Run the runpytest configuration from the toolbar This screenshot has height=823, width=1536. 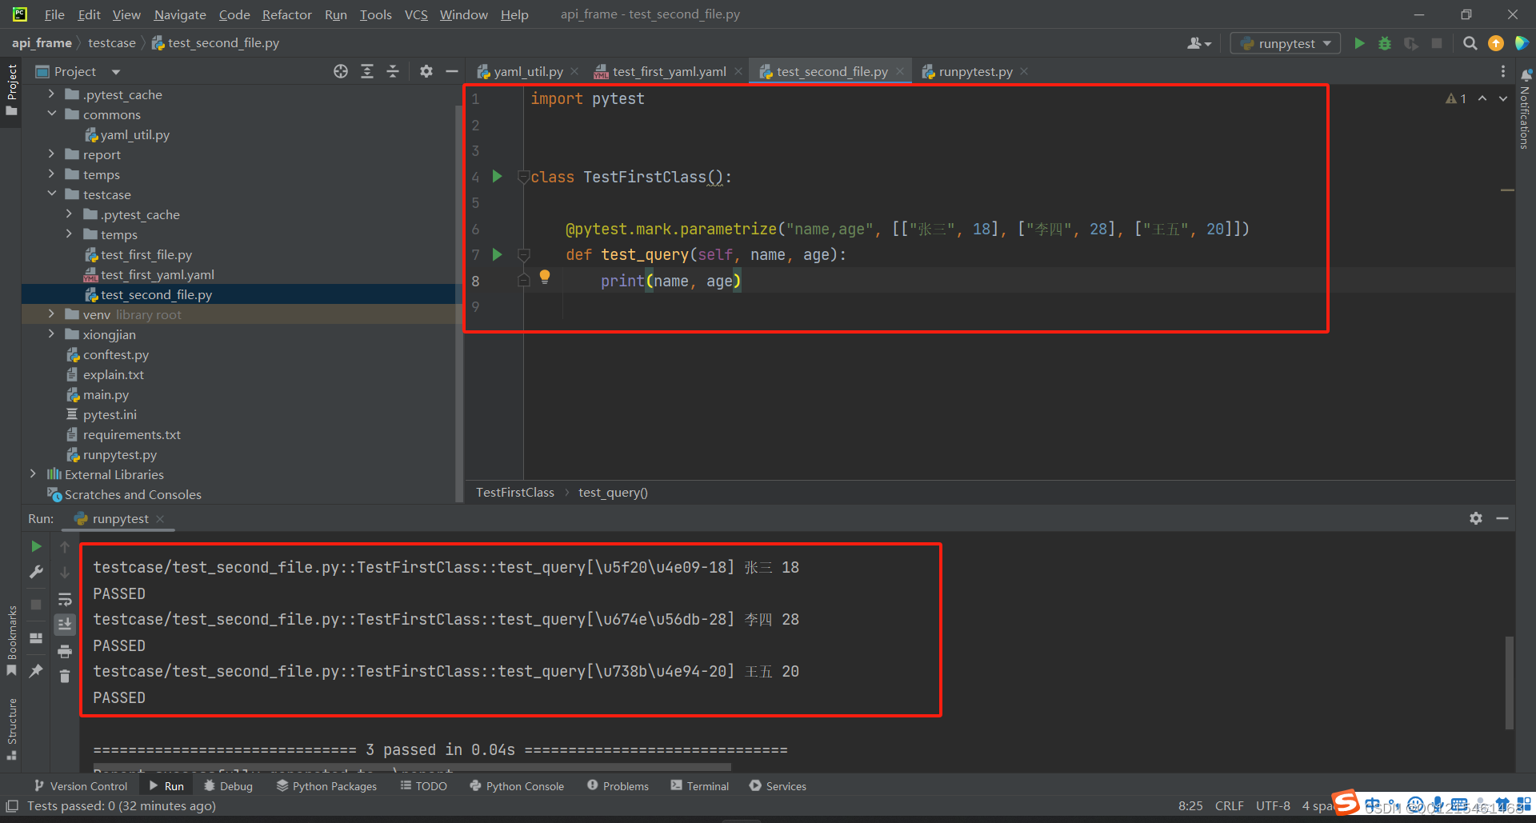pos(1359,43)
